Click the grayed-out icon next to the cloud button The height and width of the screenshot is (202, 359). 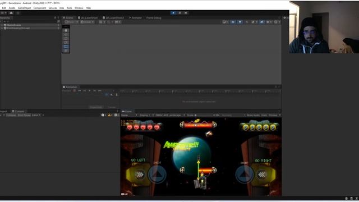18,13
